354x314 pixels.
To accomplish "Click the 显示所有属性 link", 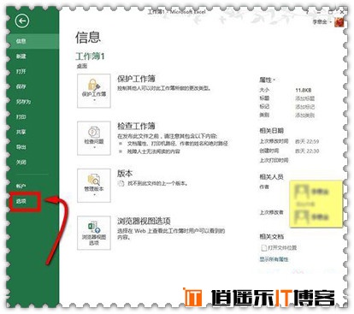I will click(274, 259).
